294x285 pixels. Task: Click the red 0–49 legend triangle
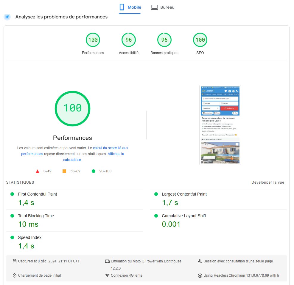tap(38, 171)
